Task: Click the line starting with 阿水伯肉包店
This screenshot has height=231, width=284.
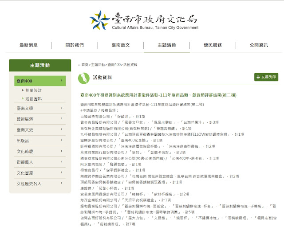Action: click(111, 164)
